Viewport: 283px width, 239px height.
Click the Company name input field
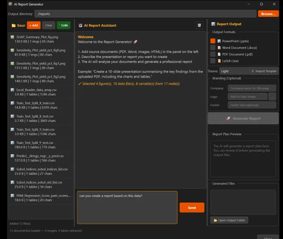tap(252, 88)
